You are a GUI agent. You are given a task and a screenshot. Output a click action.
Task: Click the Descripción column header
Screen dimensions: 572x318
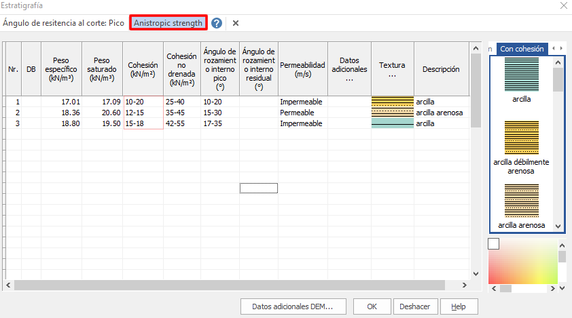coord(441,69)
